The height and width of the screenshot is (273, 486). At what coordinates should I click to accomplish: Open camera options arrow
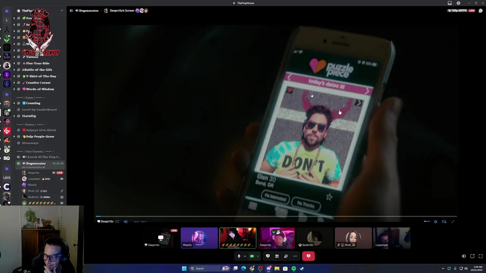(258, 256)
